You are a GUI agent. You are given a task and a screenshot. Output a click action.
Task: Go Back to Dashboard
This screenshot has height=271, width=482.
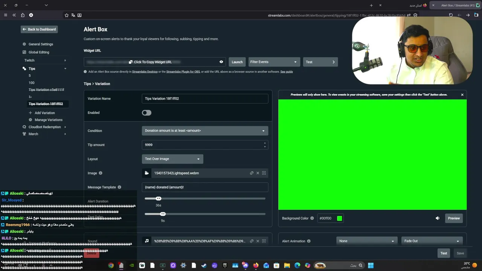39,29
